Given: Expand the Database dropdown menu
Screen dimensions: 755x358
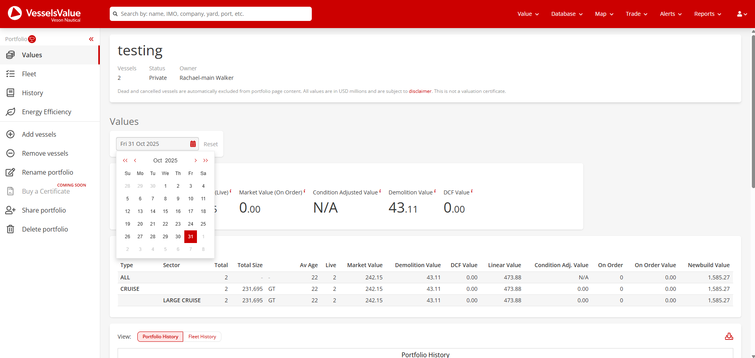Looking at the screenshot, I should (x=567, y=14).
